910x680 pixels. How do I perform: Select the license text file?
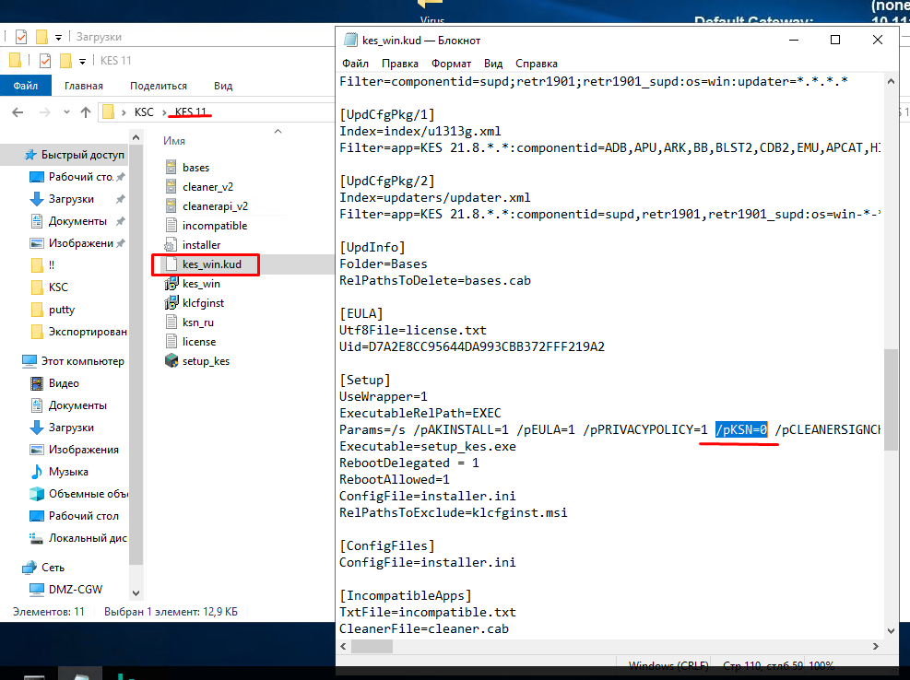198,342
